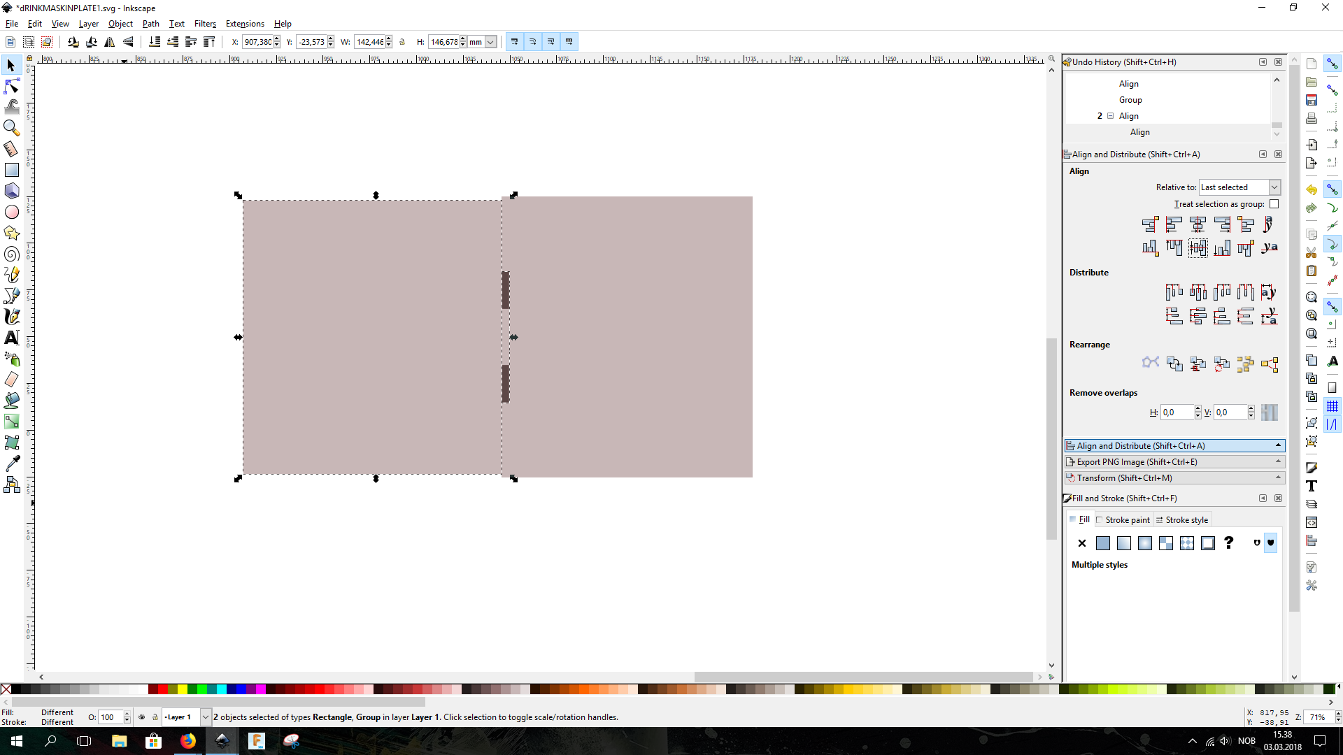Select Group entry in Undo History
The image size is (1343, 755).
(x=1130, y=100)
